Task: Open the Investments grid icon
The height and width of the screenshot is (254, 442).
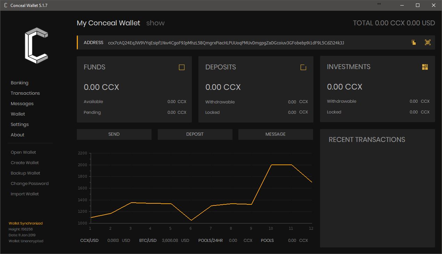Action: 425,67
